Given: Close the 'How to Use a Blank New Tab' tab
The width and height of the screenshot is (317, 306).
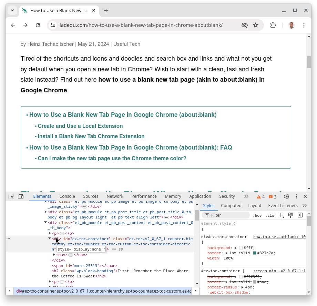Looking at the screenshot, I should coord(94,10).
